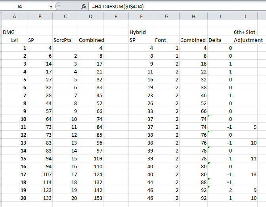Select column J header

tap(245, 16)
